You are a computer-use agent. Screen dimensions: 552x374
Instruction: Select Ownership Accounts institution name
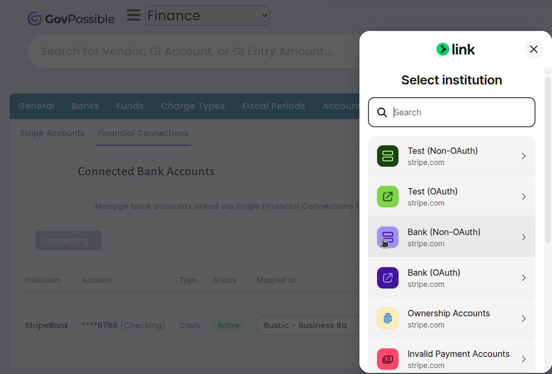[x=448, y=313]
